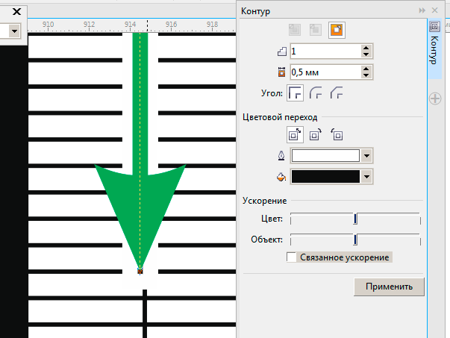
Task: Click the 0,5 мм offset field
Action: pyautogui.click(x=325, y=72)
